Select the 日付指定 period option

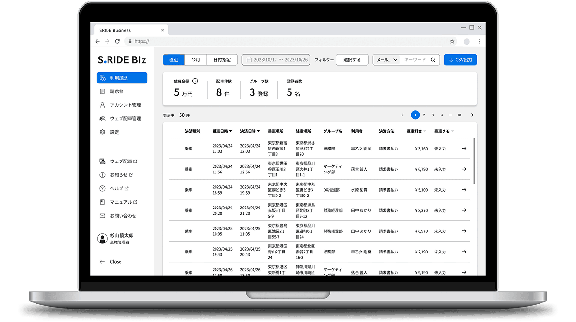pyautogui.click(x=222, y=60)
